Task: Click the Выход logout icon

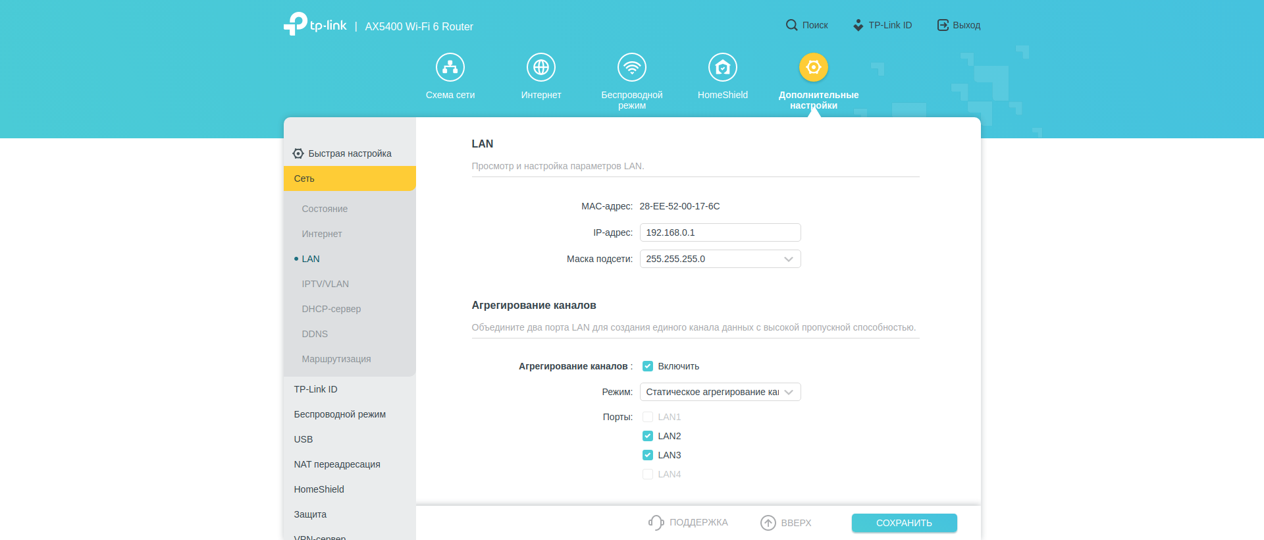Action: tap(943, 25)
